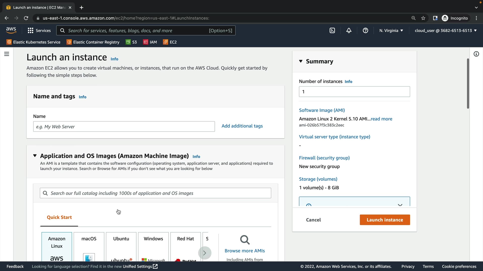Screen dimensions: 483x271
Task: Select the Amazon Linux AMI tile
Action: click(57, 246)
